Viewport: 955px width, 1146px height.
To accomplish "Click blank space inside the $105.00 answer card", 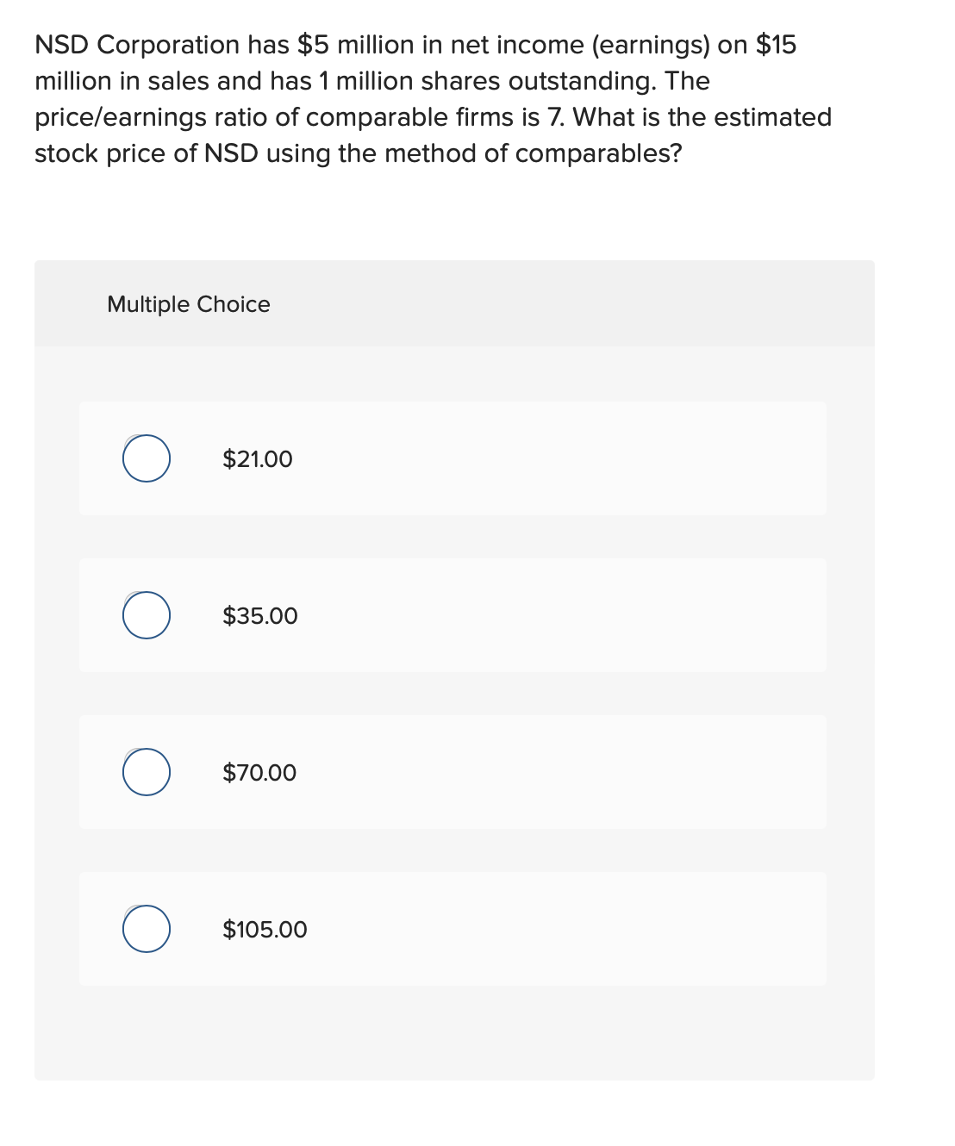I will click(x=560, y=929).
